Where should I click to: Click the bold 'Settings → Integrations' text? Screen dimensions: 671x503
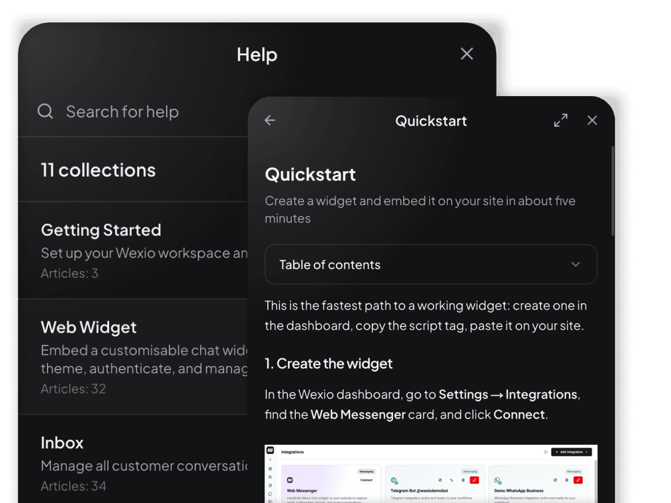click(x=508, y=395)
